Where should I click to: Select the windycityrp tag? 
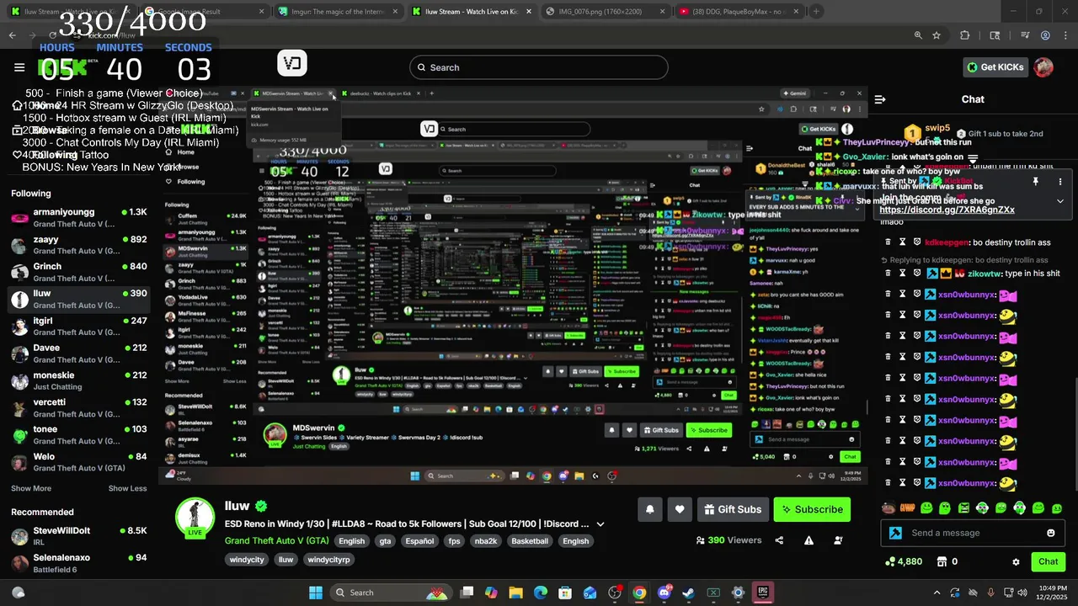click(328, 560)
